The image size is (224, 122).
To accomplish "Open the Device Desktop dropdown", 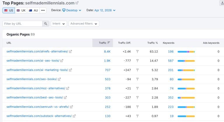I will click(x=72, y=10).
